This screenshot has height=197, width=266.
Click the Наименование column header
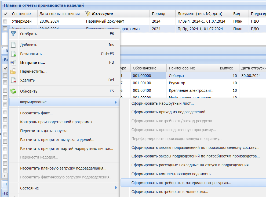[182, 68]
